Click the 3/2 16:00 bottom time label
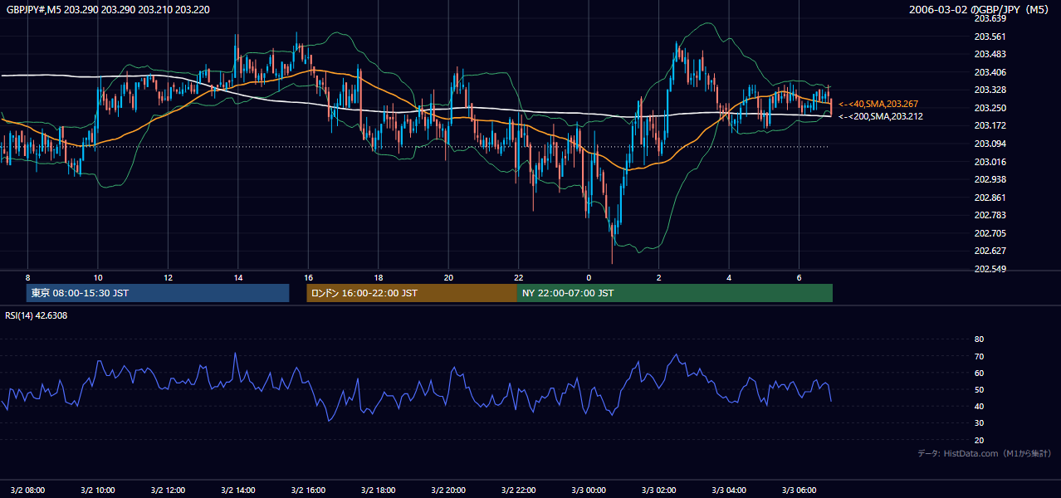 pos(309,490)
